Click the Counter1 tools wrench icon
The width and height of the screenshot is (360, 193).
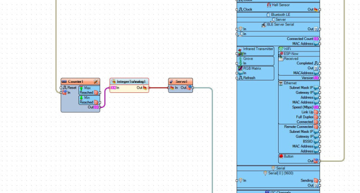click(x=96, y=81)
